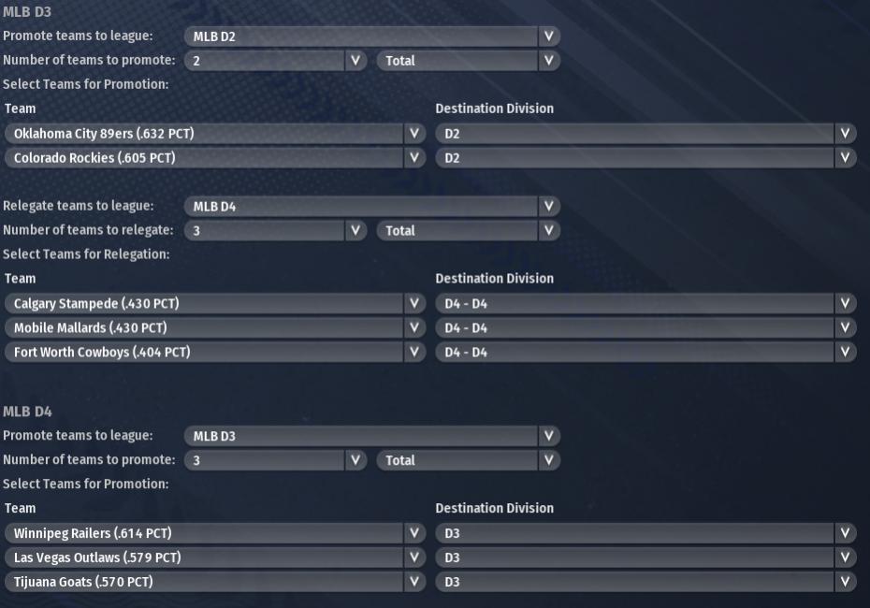Viewport: 870px width, 608px height.
Task: Open MLB D3 promote-to-league dropdown showing MLB D2
Action: tap(370, 36)
